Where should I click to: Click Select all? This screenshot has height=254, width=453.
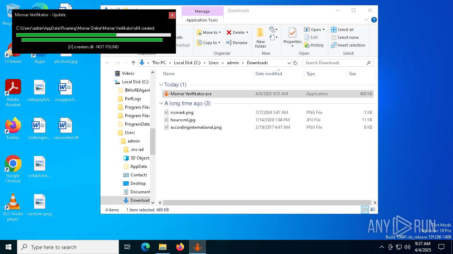tap(342, 30)
